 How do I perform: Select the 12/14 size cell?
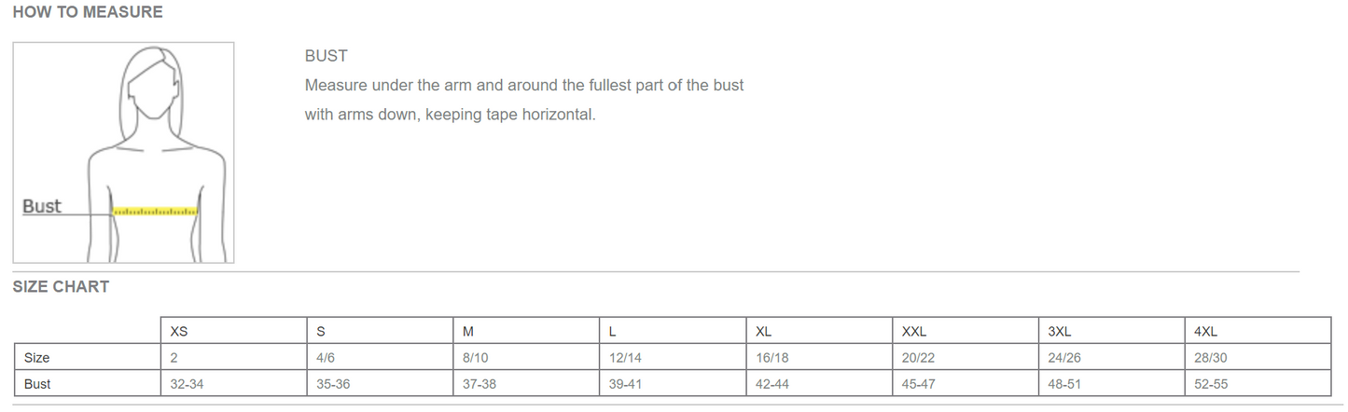(x=624, y=358)
